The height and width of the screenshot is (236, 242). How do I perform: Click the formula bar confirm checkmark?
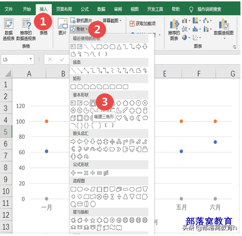click(x=62, y=59)
